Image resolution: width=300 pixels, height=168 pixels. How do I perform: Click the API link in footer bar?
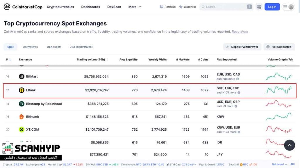pos(293,164)
